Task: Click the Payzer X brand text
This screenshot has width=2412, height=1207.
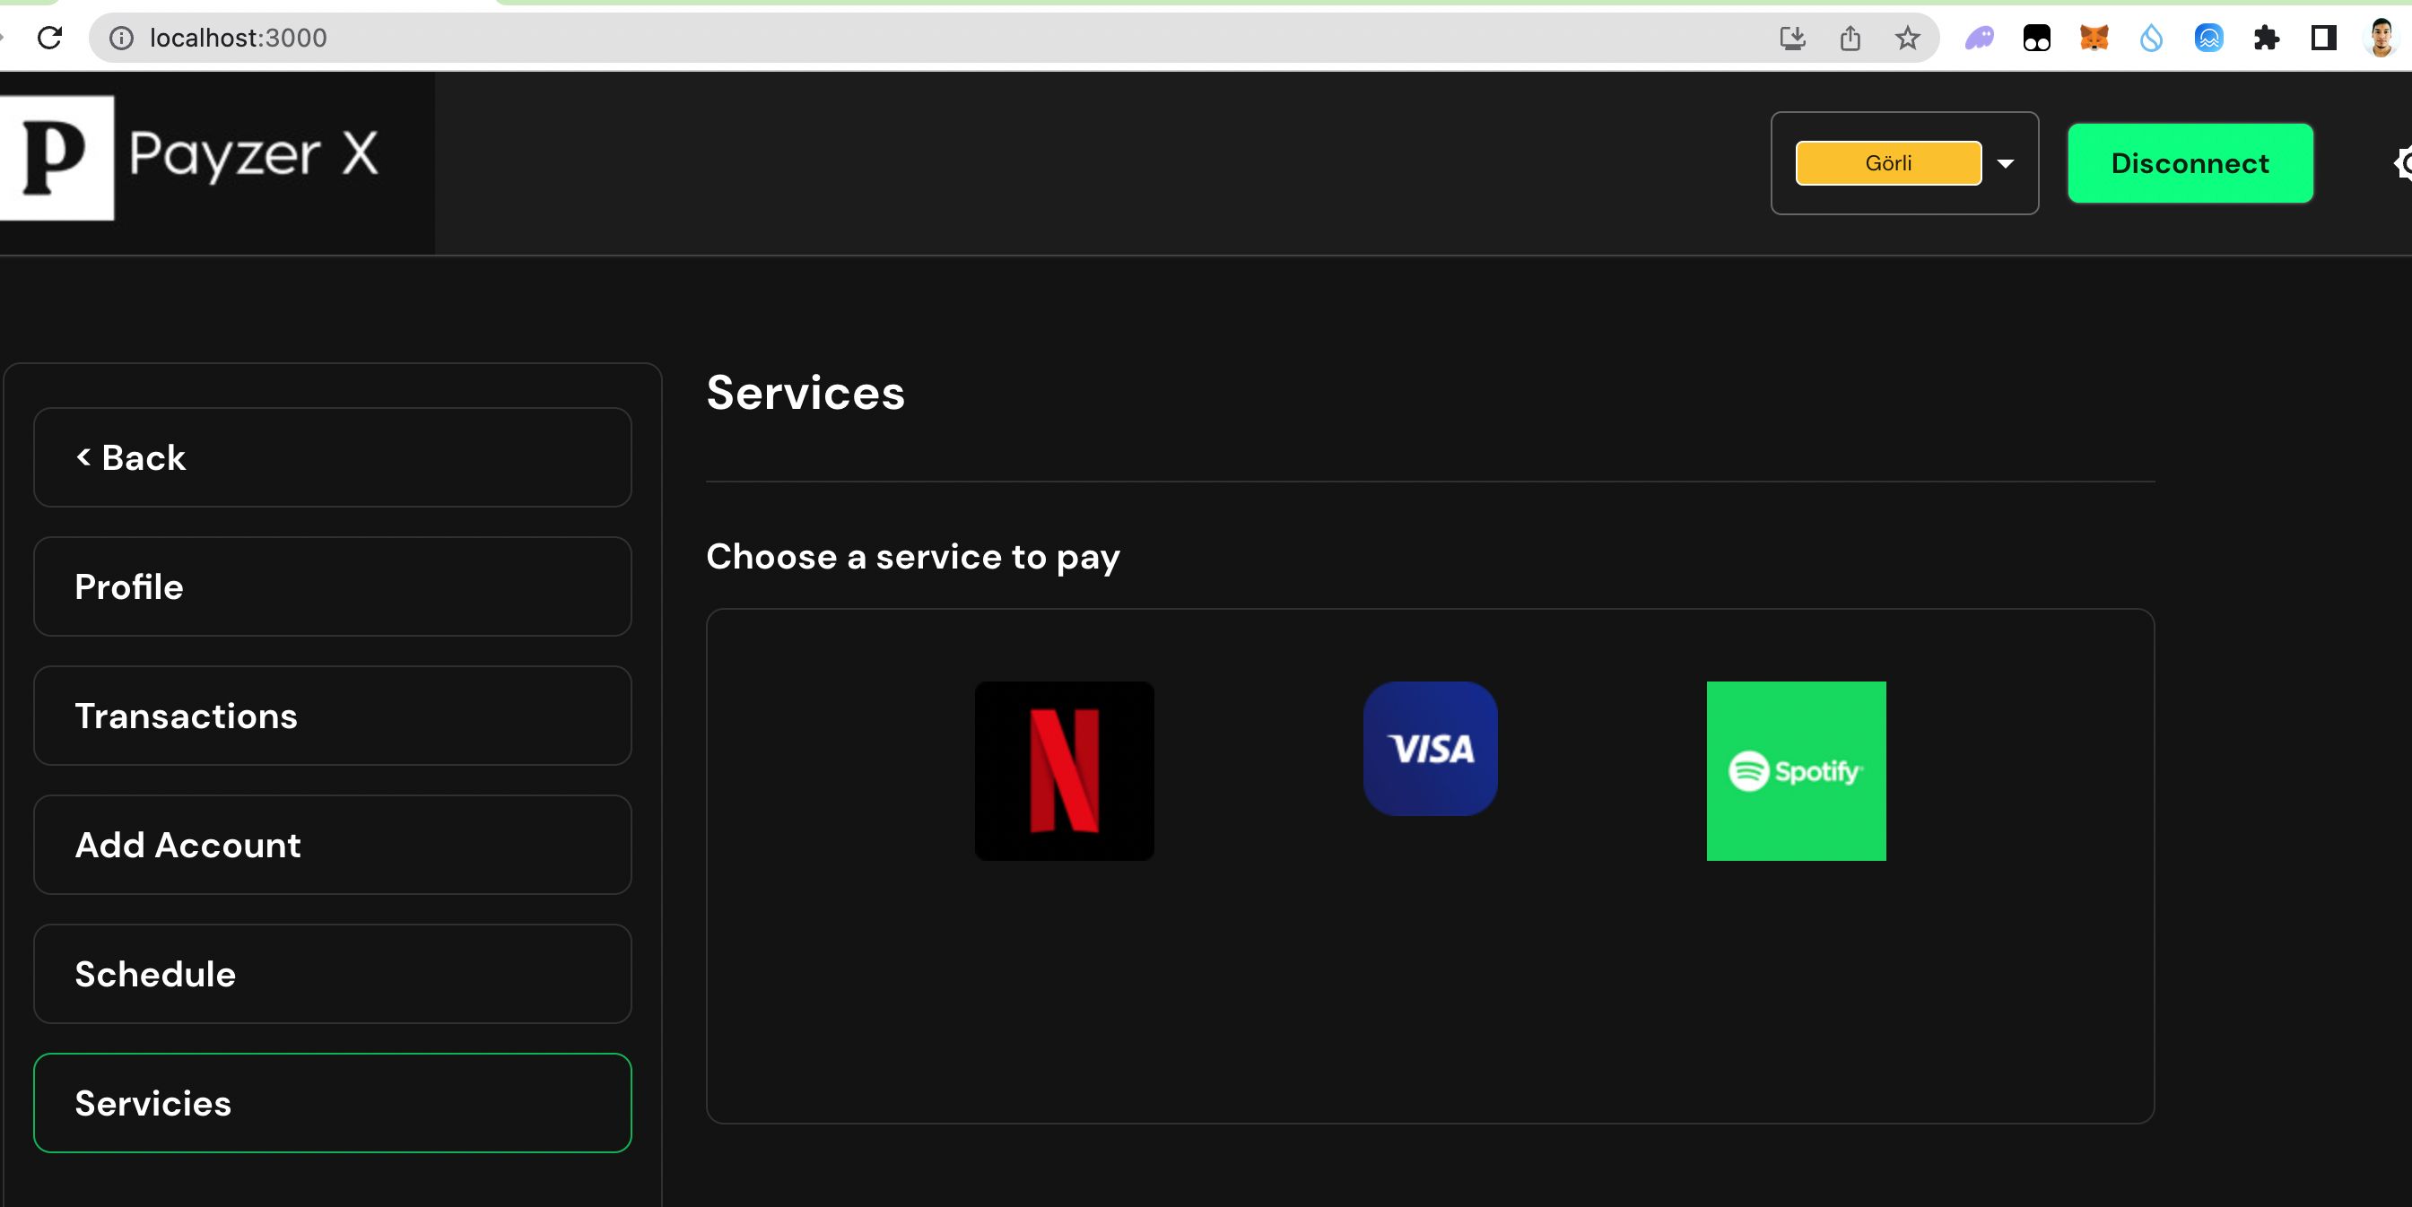Action: 254,154
